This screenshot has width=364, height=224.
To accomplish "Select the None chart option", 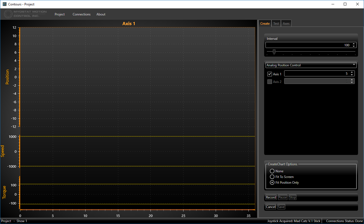I will click(272, 171).
